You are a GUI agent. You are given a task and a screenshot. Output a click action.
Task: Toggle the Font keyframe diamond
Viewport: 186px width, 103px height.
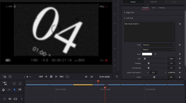click(180, 45)
